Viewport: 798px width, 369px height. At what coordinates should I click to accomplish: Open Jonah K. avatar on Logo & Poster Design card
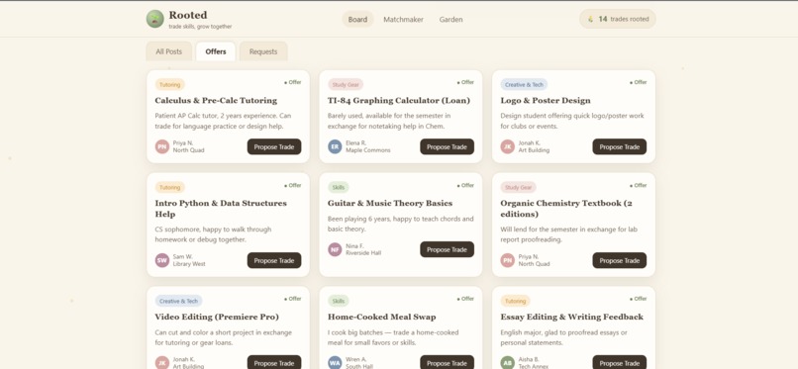pyautogui.click(x=507, y=146)
